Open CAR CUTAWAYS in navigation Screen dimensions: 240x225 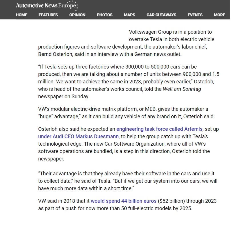[x=161, y=15]
